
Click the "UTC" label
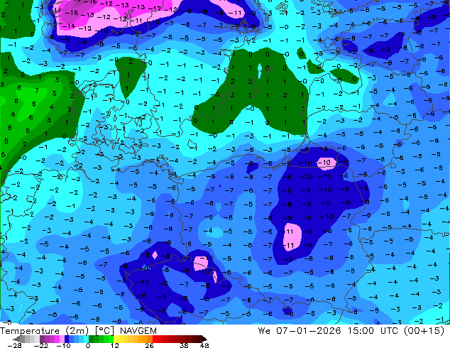pos(390,331)
